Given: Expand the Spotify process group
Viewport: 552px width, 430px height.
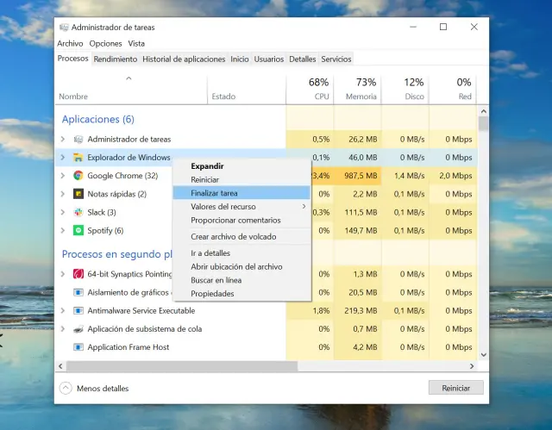Looking at the screenshot, I should pos(63,231).
